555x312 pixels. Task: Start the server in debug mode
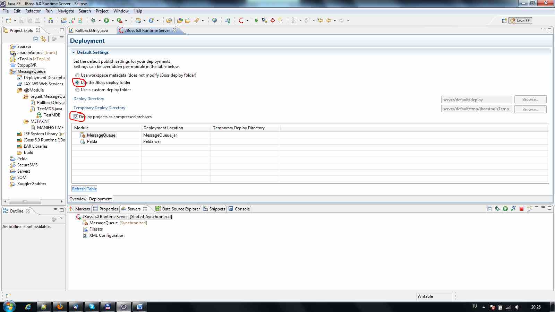coord(497,209)
